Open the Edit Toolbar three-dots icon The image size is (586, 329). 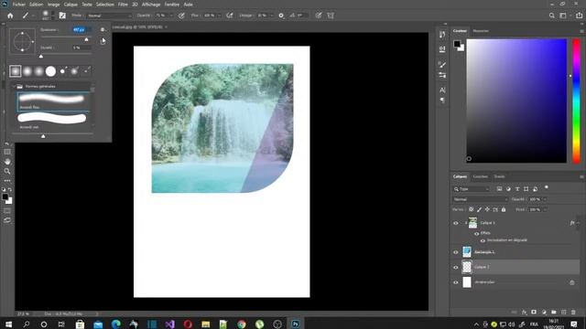click(x=7, y=181)
